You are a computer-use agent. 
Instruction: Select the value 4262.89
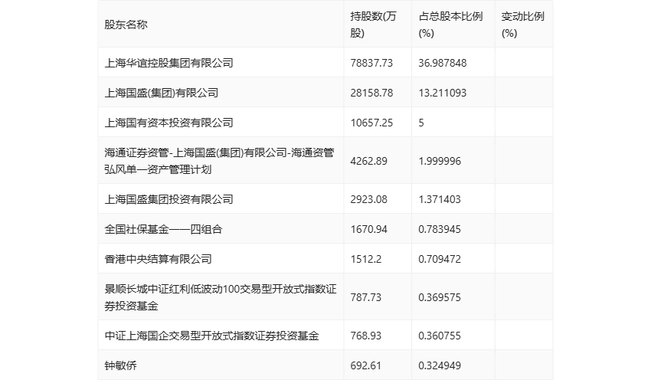pyautogui.click(x=368, y=161)
